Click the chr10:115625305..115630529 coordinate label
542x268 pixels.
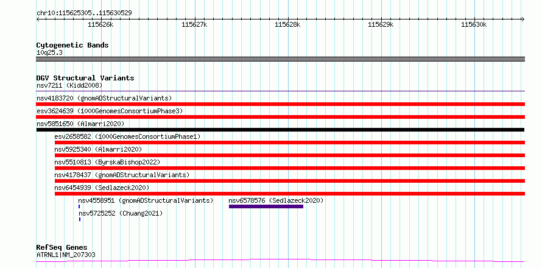[84, 13]
